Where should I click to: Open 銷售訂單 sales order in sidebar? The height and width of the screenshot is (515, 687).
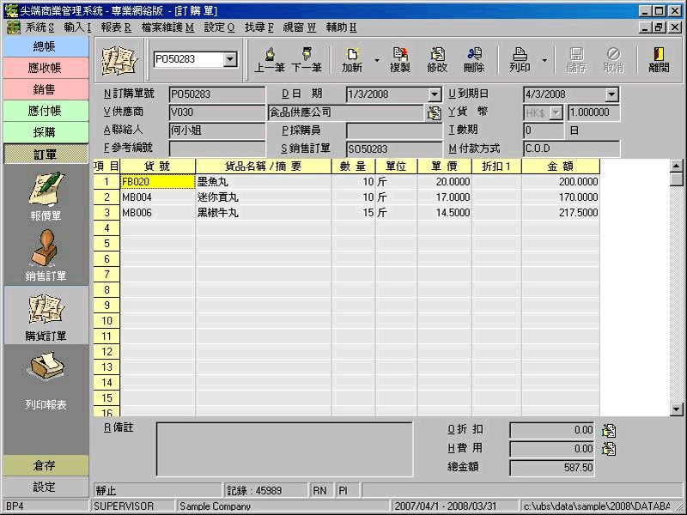pyautogui.click(x=46, y=257)
